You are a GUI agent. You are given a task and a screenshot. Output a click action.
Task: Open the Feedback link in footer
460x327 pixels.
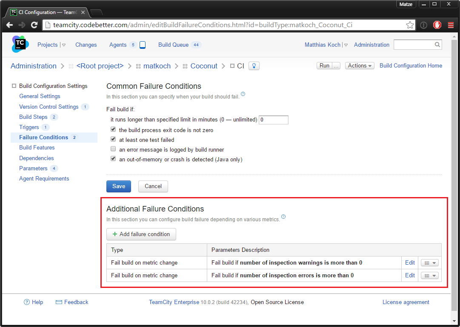pyautogui.click(x=76, y=302)
